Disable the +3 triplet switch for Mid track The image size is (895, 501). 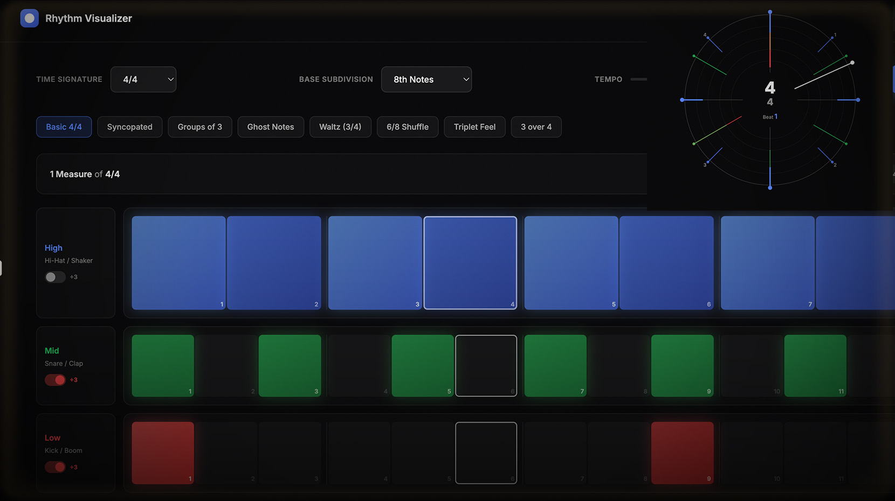(55, 380)
